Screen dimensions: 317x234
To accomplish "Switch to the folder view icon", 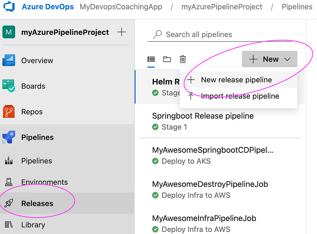I will click(167, 59).
